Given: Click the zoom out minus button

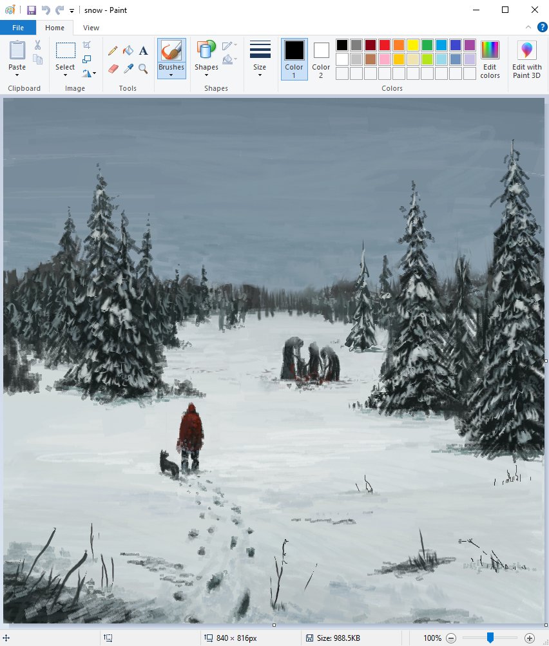Looking at the screenshot, I should coord(451,638).
